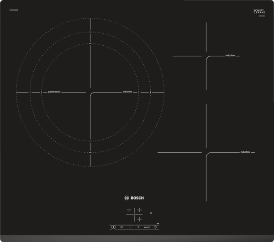
Task: Click the small indicator icon beside zone selectors
Action: (x=151, y=213)
